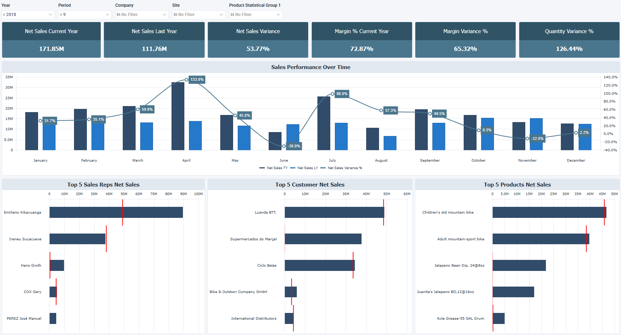Viewport: 621px width, 335px height.
Task: Select April's dark Net Sales TY bar
Action: [178, 116]
